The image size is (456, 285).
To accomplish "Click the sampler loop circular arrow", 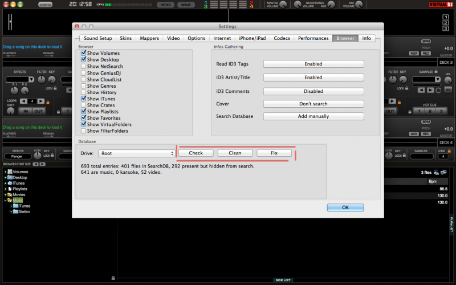I will (438, 90).
